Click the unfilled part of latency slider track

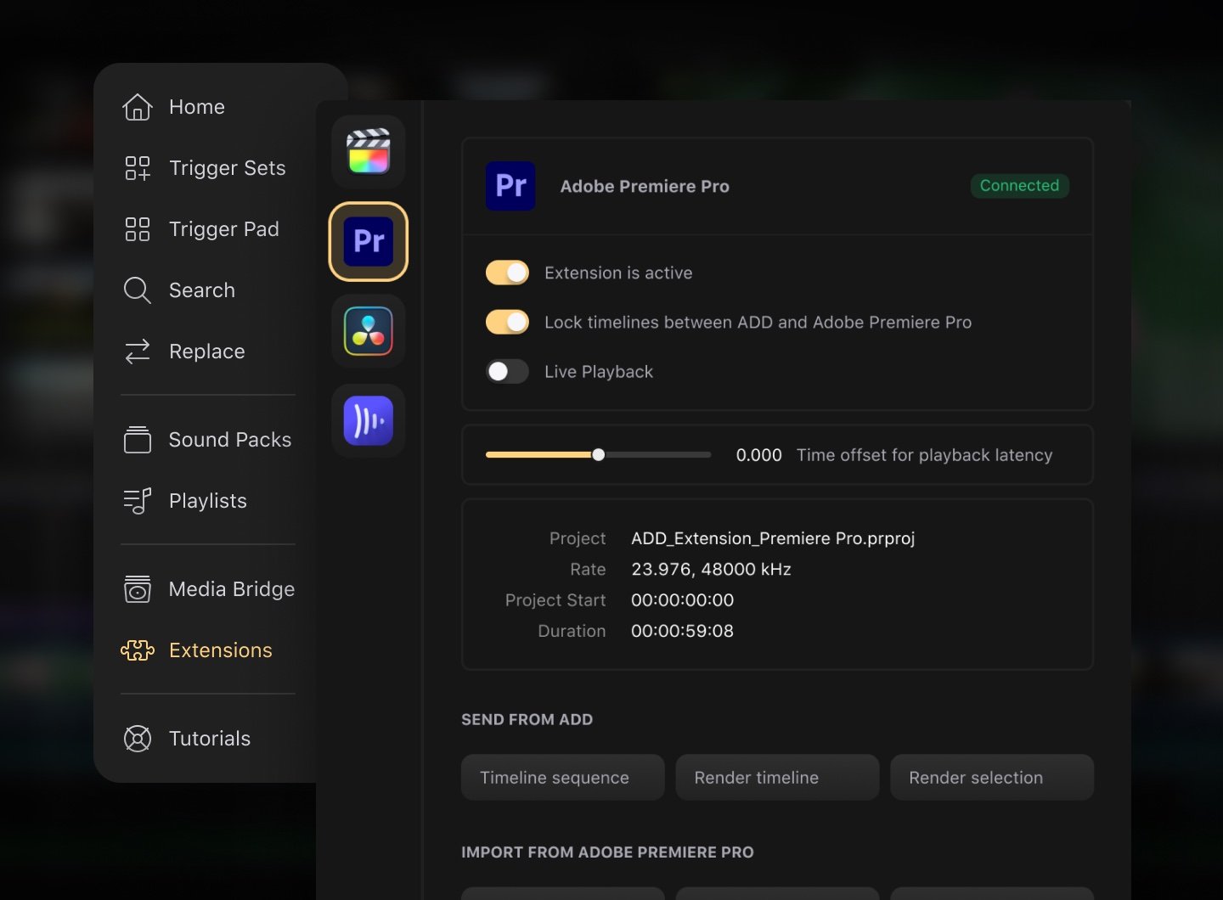tap(658, 455)
